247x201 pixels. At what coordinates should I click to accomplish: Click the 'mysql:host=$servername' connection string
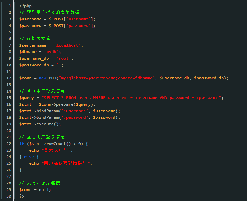coord(89,78)
